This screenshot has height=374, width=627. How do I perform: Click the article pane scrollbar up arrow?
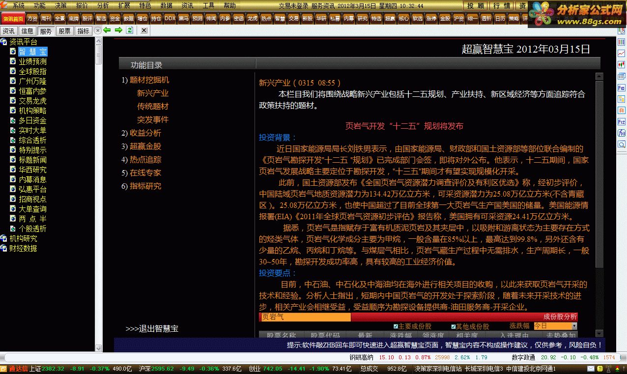pyautogui.click(x=599, y=76)
